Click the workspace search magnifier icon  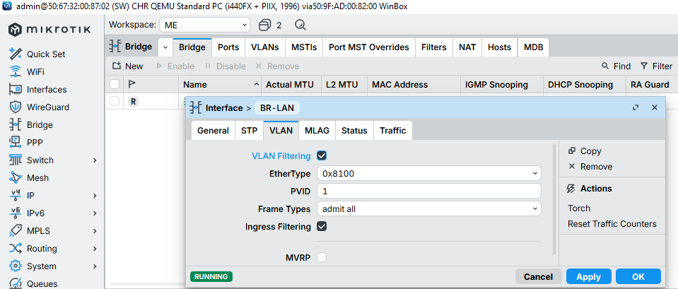click(x=300, y=25)
